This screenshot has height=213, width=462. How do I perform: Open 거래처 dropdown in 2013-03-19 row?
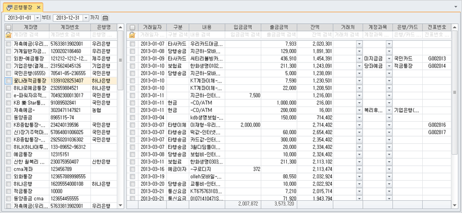[x=359, y=177]
